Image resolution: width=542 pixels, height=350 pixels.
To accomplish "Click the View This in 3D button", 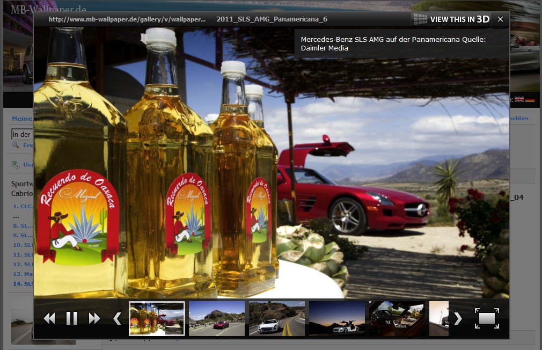I will pyautogui.click(x=452, y=19).
